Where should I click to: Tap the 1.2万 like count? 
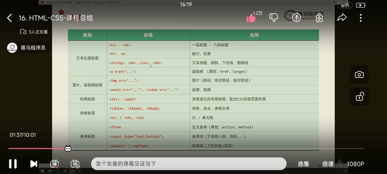point(258,13)
